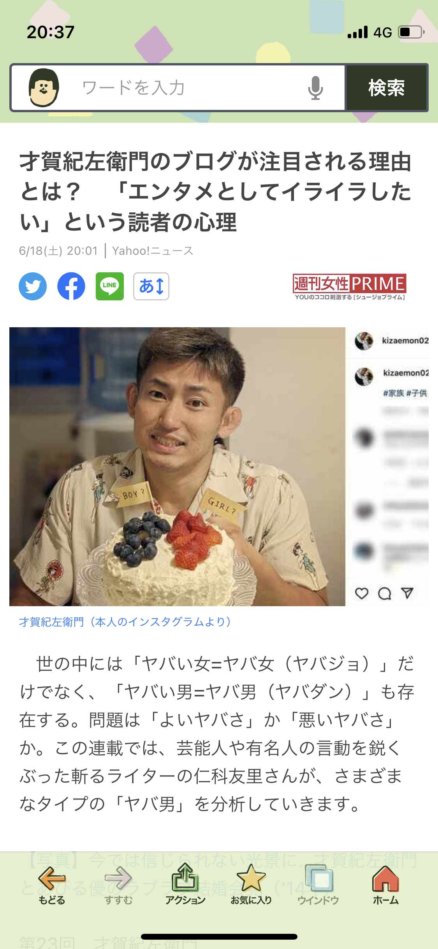Click the 検索 search button
The width and height of the screenshot is (438, 949).
387,88
